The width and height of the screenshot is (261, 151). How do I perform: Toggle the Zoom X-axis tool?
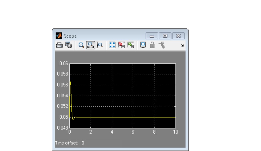tap(90, 45)
